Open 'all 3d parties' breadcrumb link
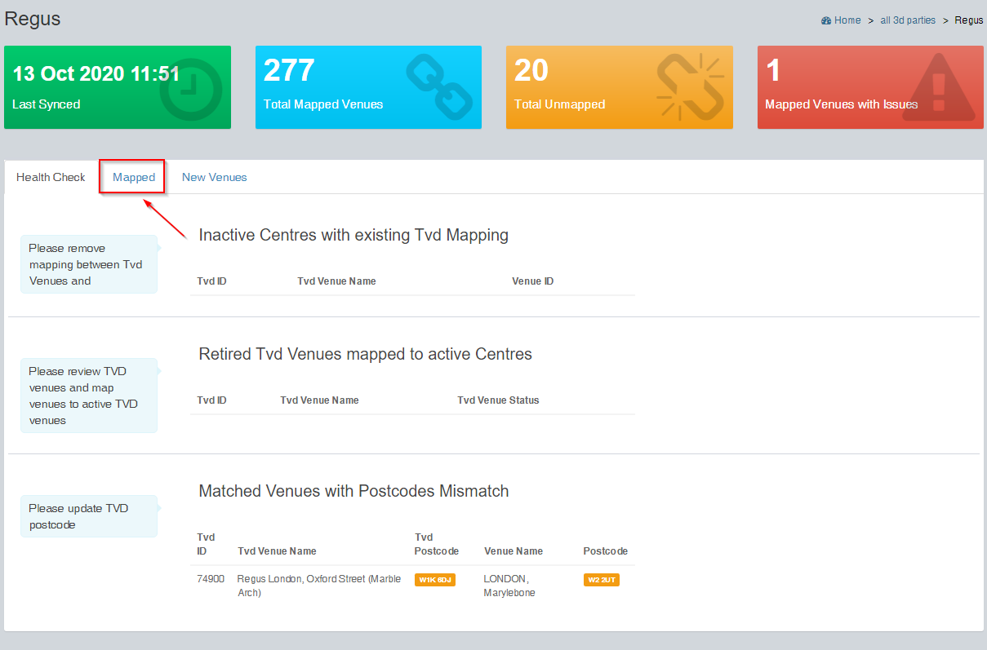 [908, 20]
